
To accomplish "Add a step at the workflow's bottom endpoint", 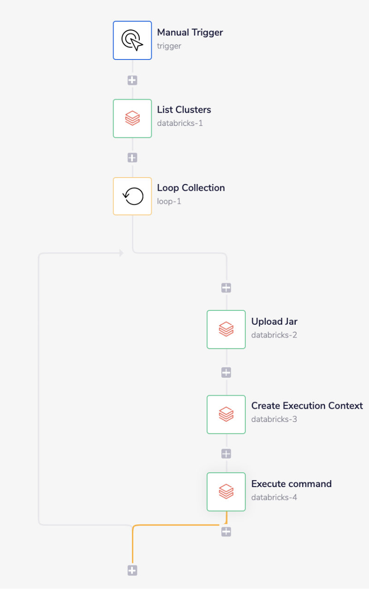I will point(132,570).
